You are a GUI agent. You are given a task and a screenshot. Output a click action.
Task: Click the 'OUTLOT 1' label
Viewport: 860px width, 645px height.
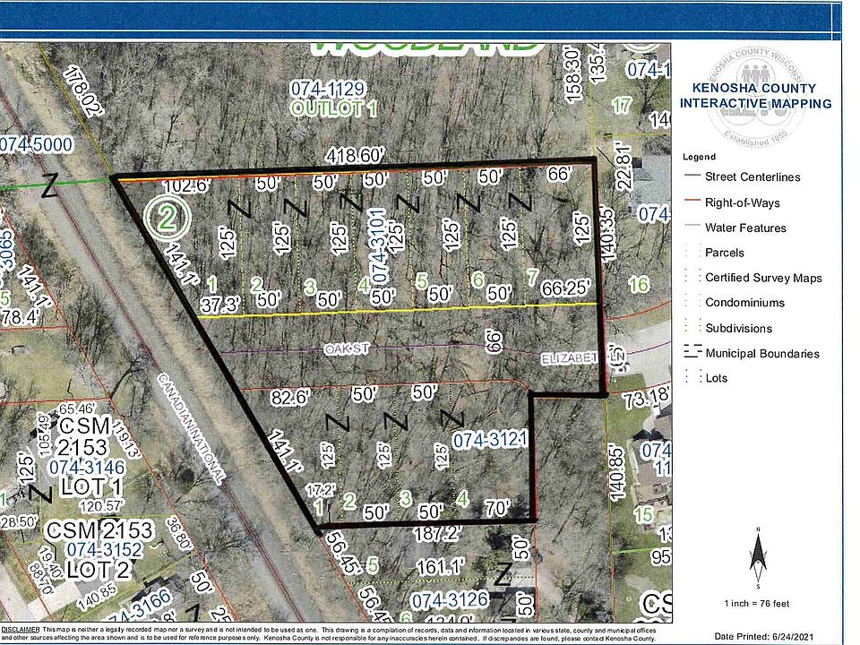(334, 108)
